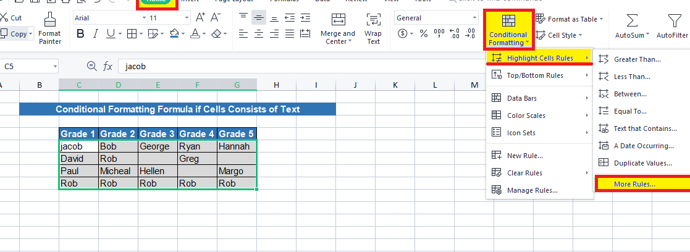The height and width of the screenshot is (252, 690).
Task: Choose More Rules from the submenu
Action: click(x=643, y=184)
